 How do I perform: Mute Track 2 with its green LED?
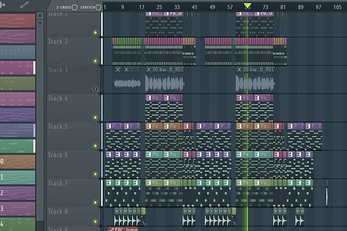click(x=95, y=61)
